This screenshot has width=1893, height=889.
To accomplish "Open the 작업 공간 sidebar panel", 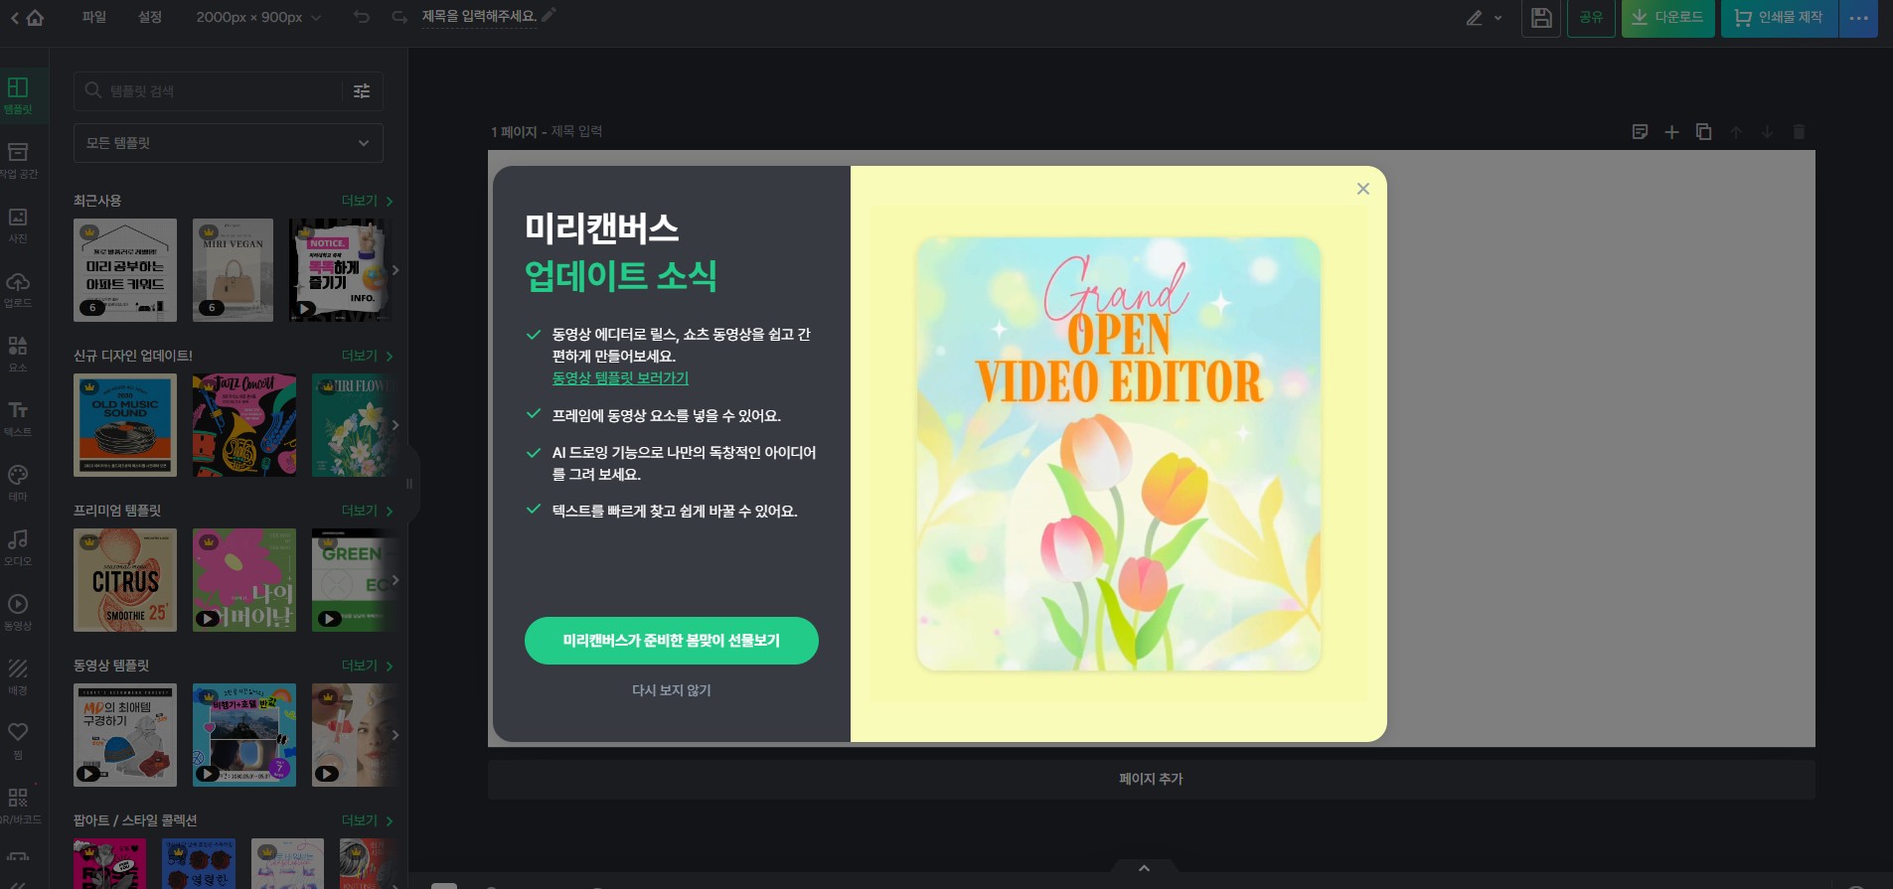I will coord(18,160).
